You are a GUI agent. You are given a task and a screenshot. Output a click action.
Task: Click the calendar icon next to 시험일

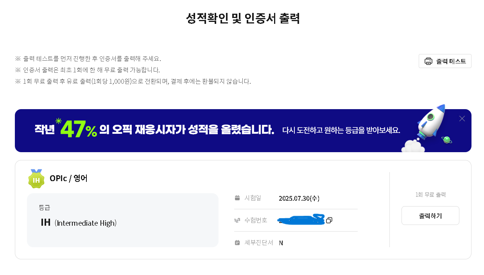(237, 198)
